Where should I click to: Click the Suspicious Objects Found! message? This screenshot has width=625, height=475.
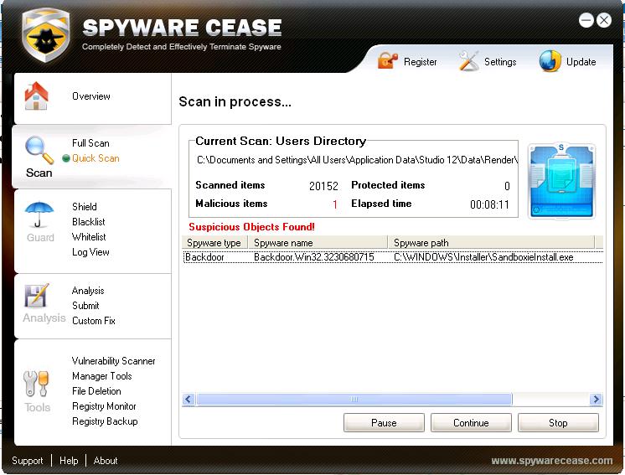pyautogui.click(x=251, y=227)
